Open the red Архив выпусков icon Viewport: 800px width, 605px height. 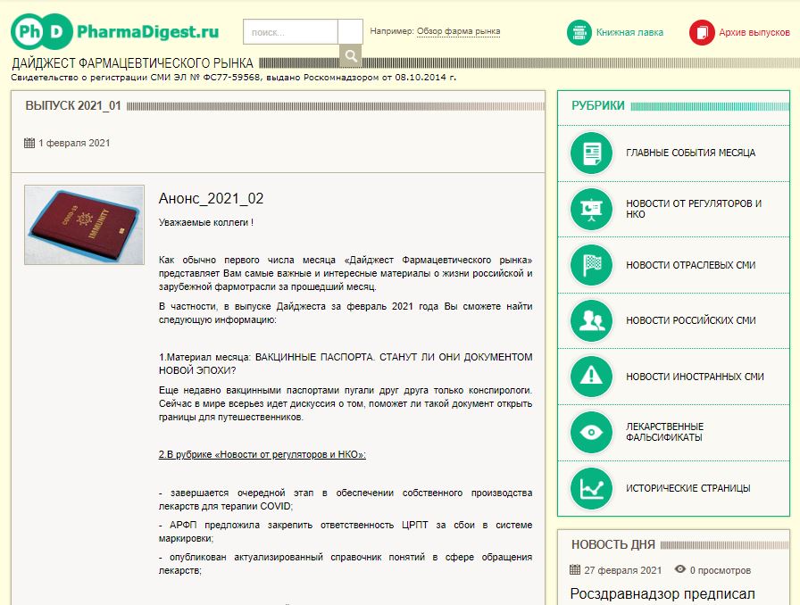pyautogui.click(x=702, y=33)
